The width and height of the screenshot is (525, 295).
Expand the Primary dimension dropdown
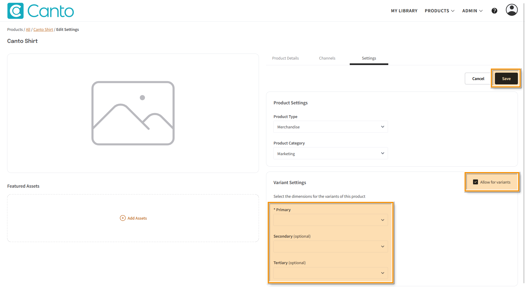click(331, 220)
